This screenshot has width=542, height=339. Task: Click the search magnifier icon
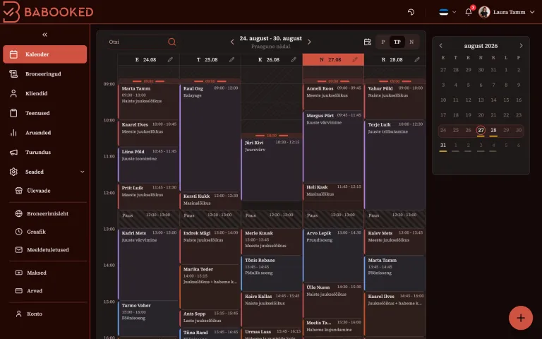pos(171,42)
